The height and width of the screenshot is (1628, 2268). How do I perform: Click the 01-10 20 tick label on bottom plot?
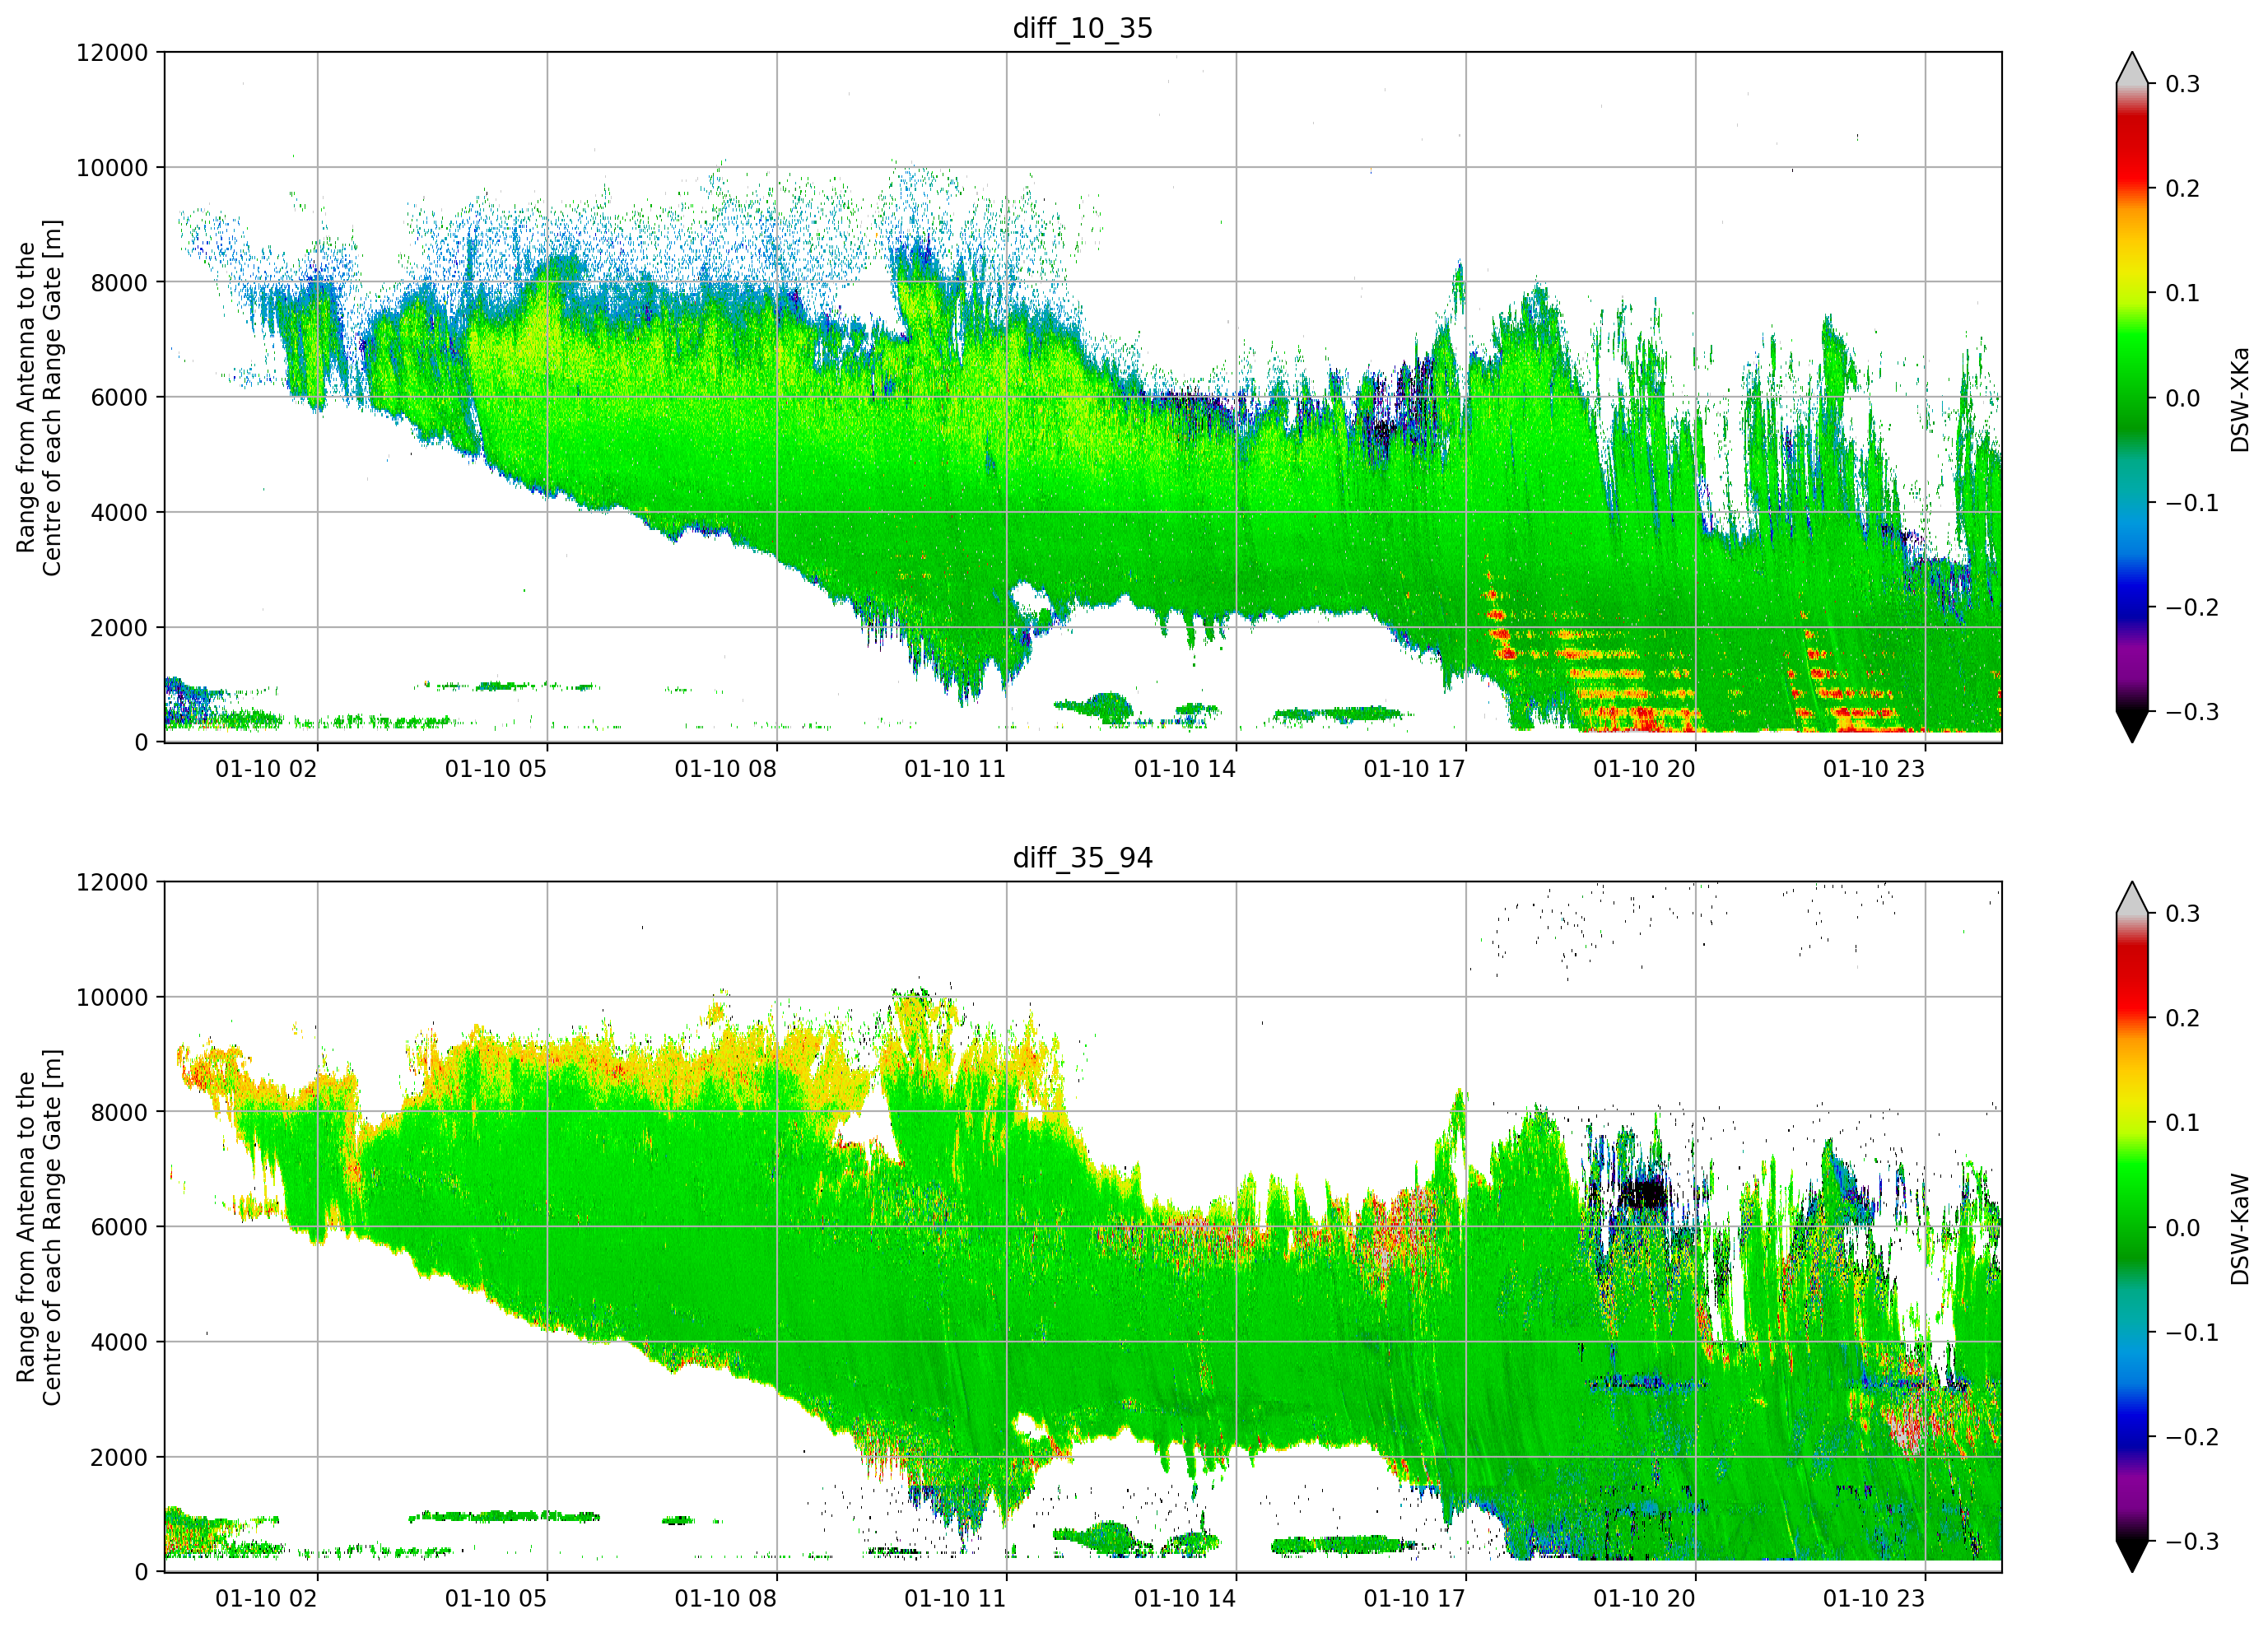(x=1644, y=1598)
